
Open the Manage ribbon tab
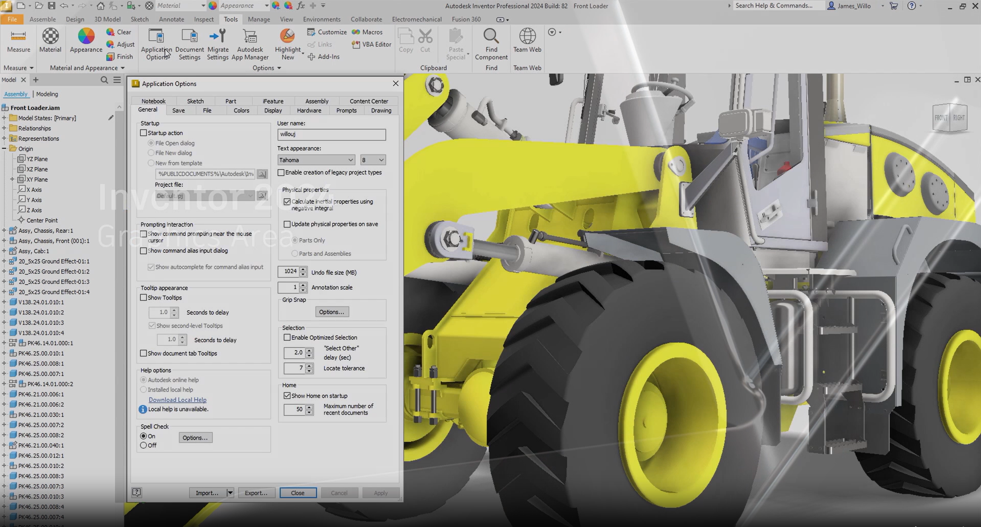(258, 19)
